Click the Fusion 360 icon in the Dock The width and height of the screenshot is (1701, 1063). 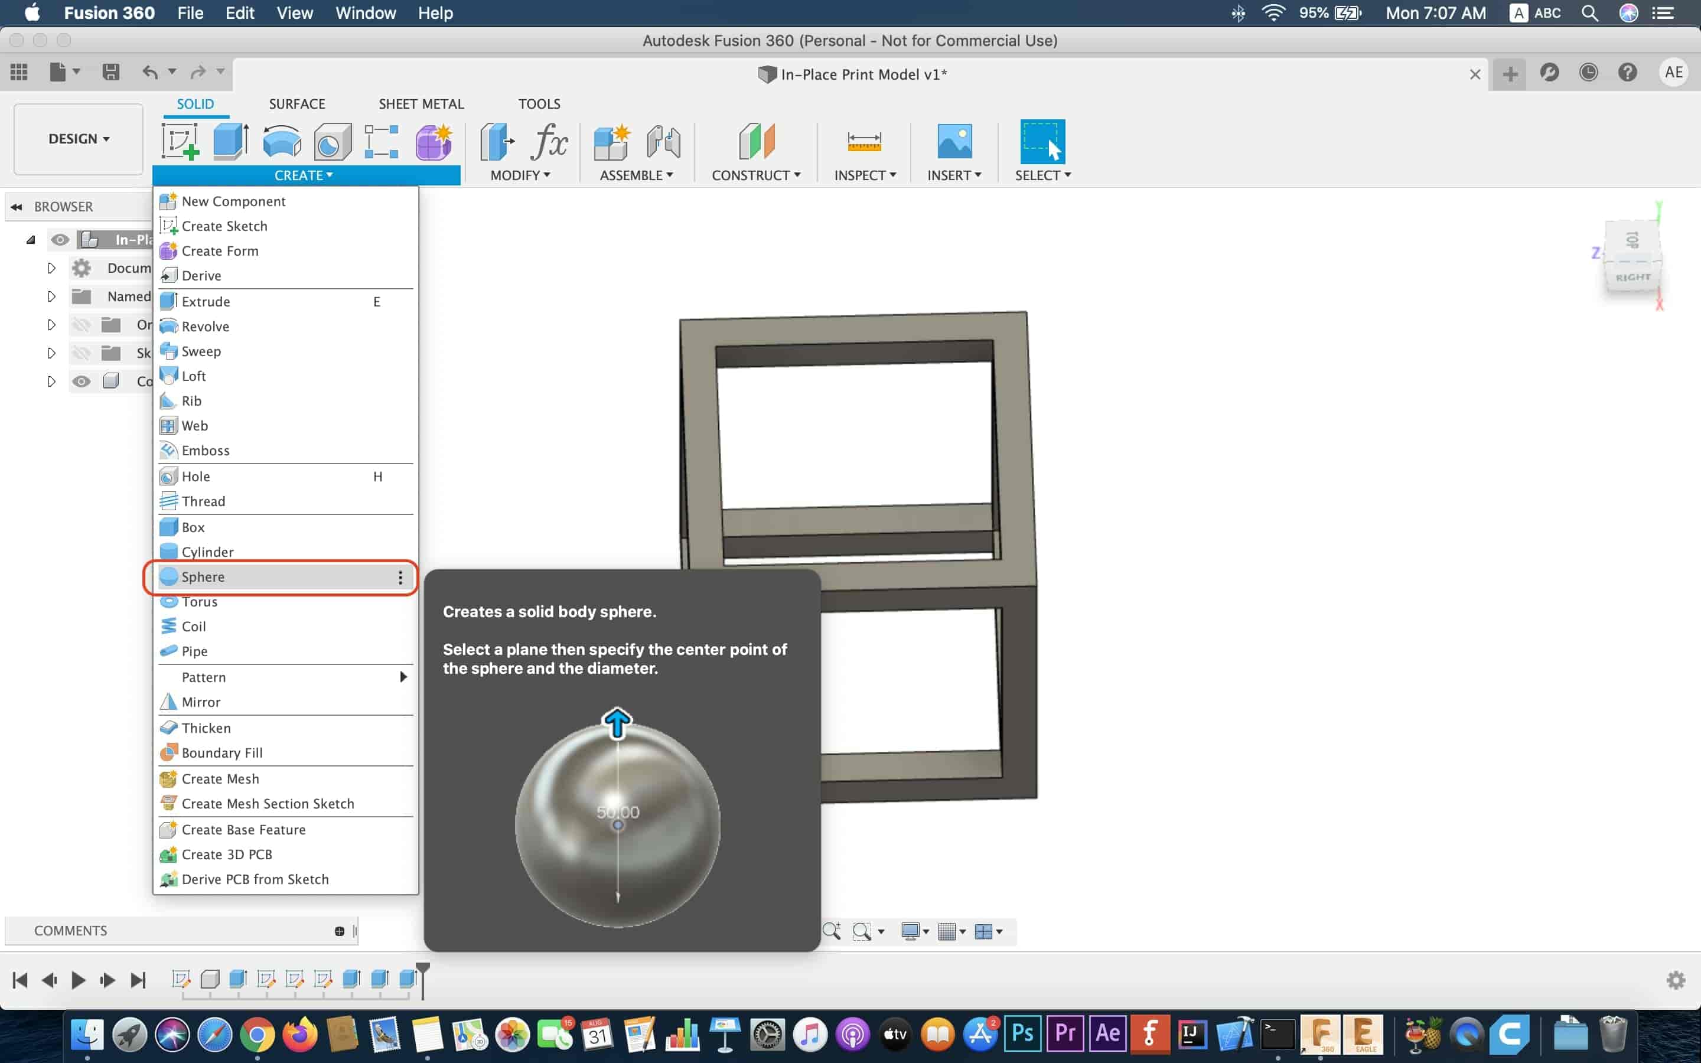1320,1034
